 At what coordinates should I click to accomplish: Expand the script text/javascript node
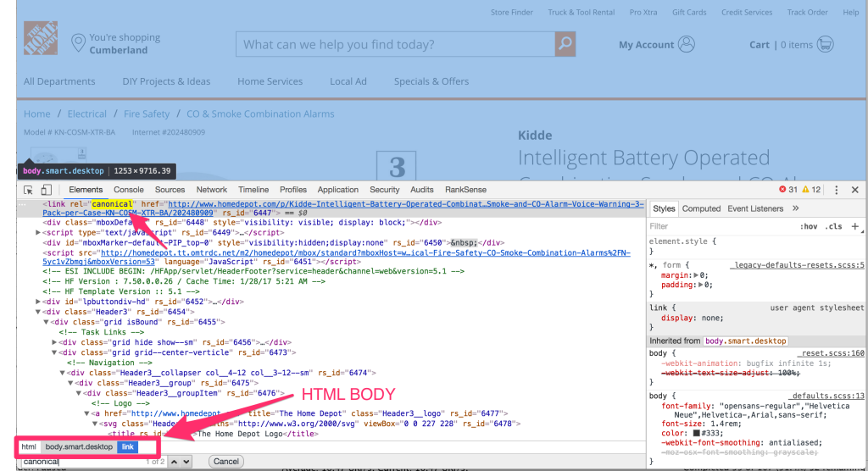[x=38, y=232]
